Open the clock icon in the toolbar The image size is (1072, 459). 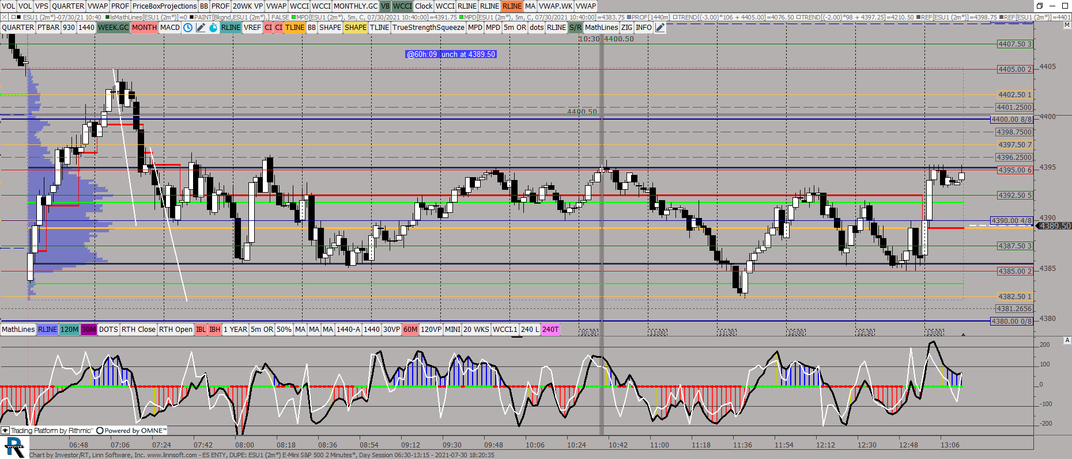(188, 28)
